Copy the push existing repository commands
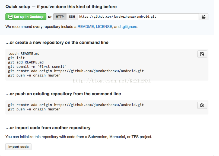 pyautogui.click(x=202, y=105)
